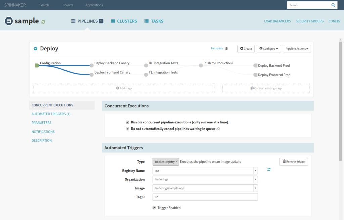Open the Pipelines tab
344x220 pixels.
(87, 21)
